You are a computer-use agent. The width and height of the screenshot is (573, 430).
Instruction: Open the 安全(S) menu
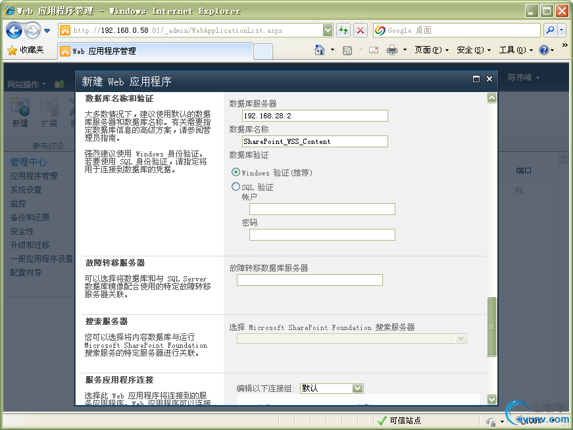pyautogui.click(x=474, y=50)
